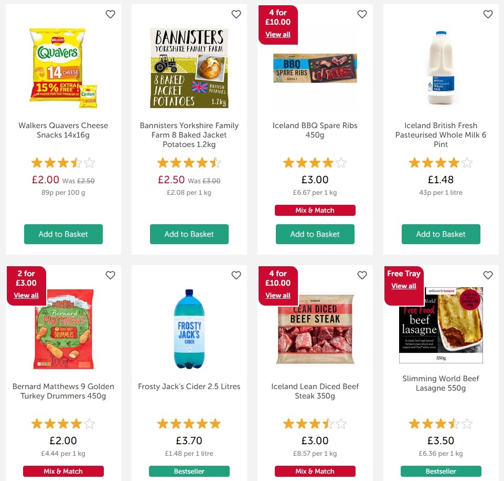Favourite the Bannisters Jacket Potatoes with heart icon

236,14
